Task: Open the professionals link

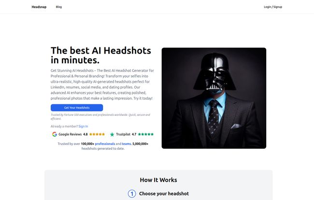Action: [105, 144]
